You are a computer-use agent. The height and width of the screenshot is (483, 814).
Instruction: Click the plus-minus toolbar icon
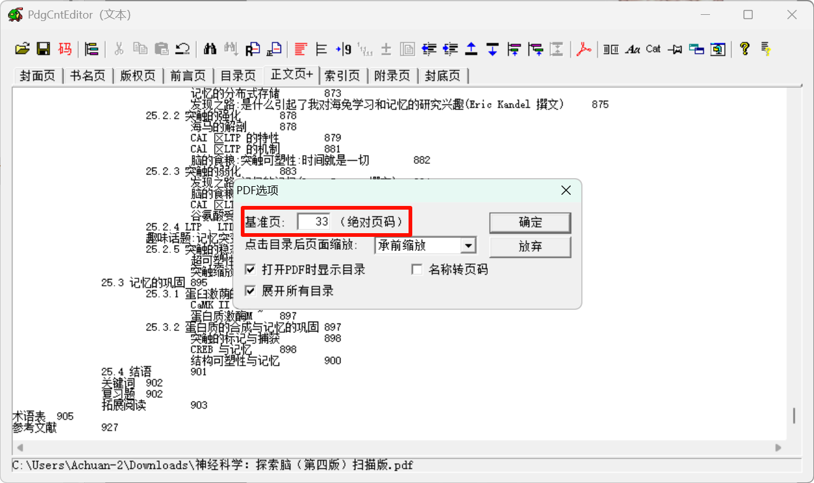pos(386,49)
